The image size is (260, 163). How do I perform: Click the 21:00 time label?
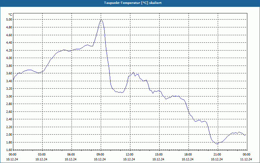click(217, 155)
